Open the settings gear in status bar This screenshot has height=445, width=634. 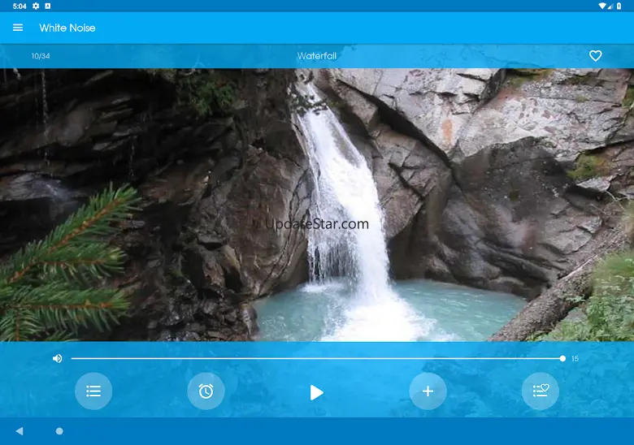[36, 6]
